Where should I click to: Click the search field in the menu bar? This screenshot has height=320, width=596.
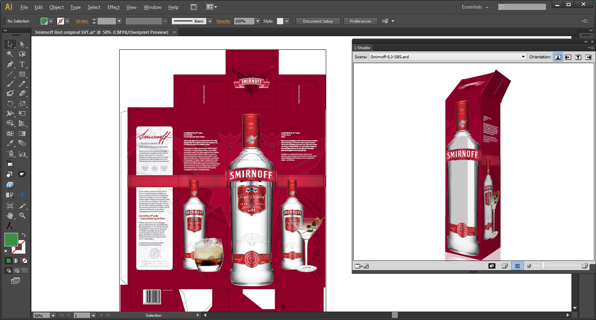[x=522, y=7]
